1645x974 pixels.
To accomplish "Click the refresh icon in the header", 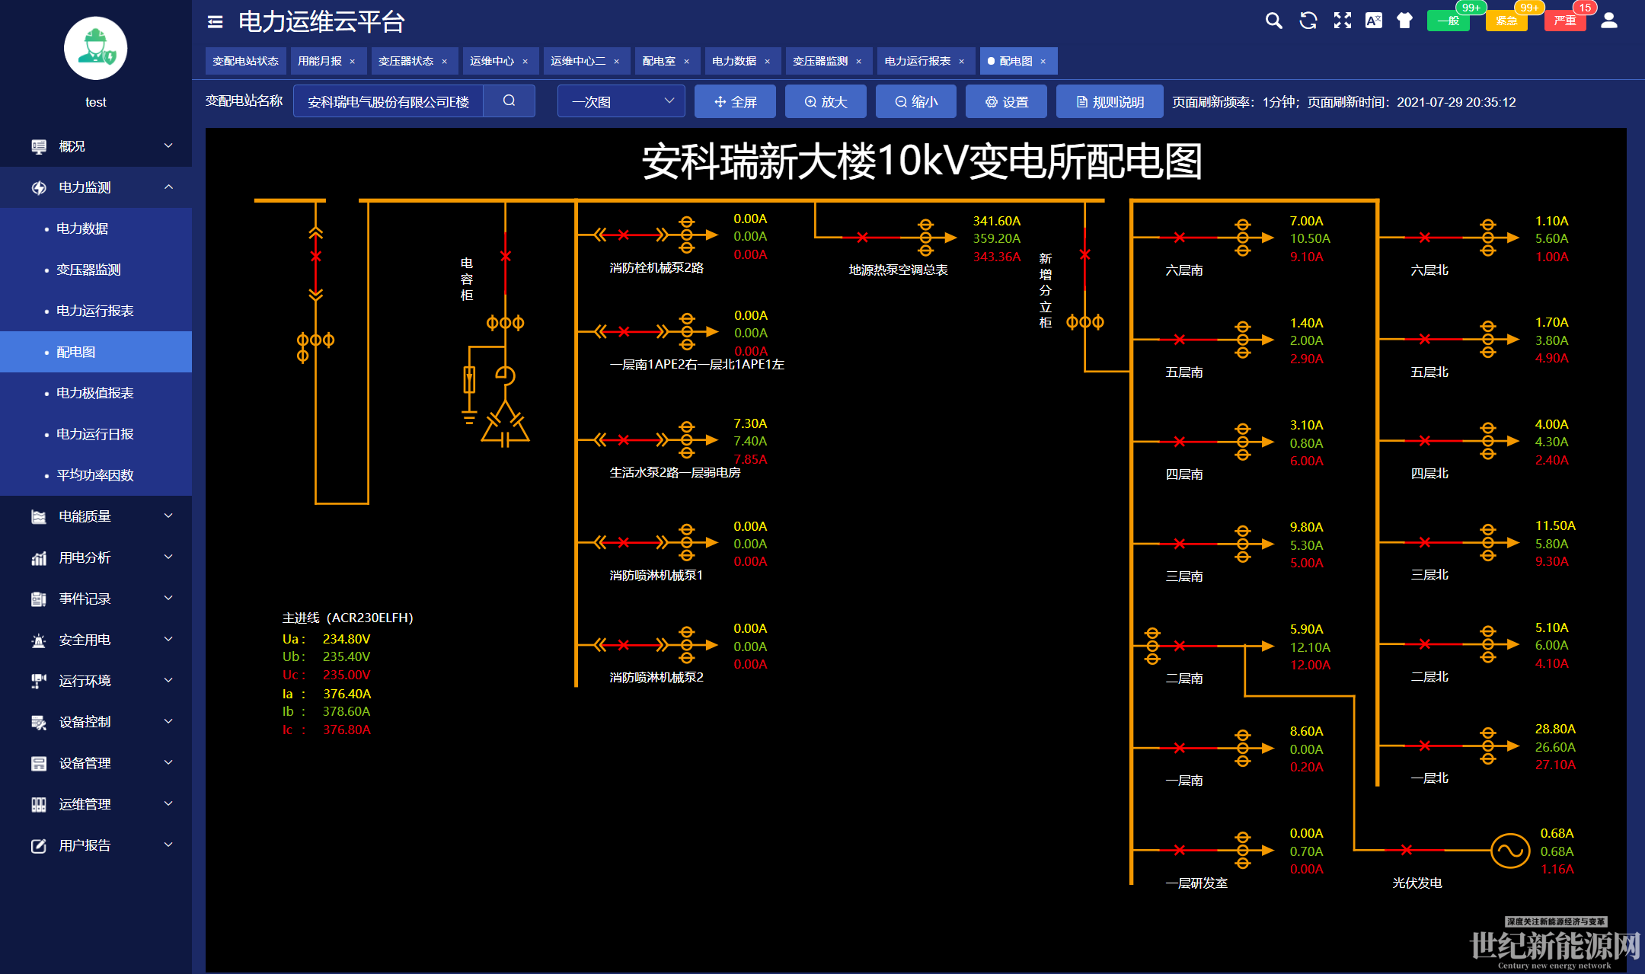I will [x=1308, y=21].
